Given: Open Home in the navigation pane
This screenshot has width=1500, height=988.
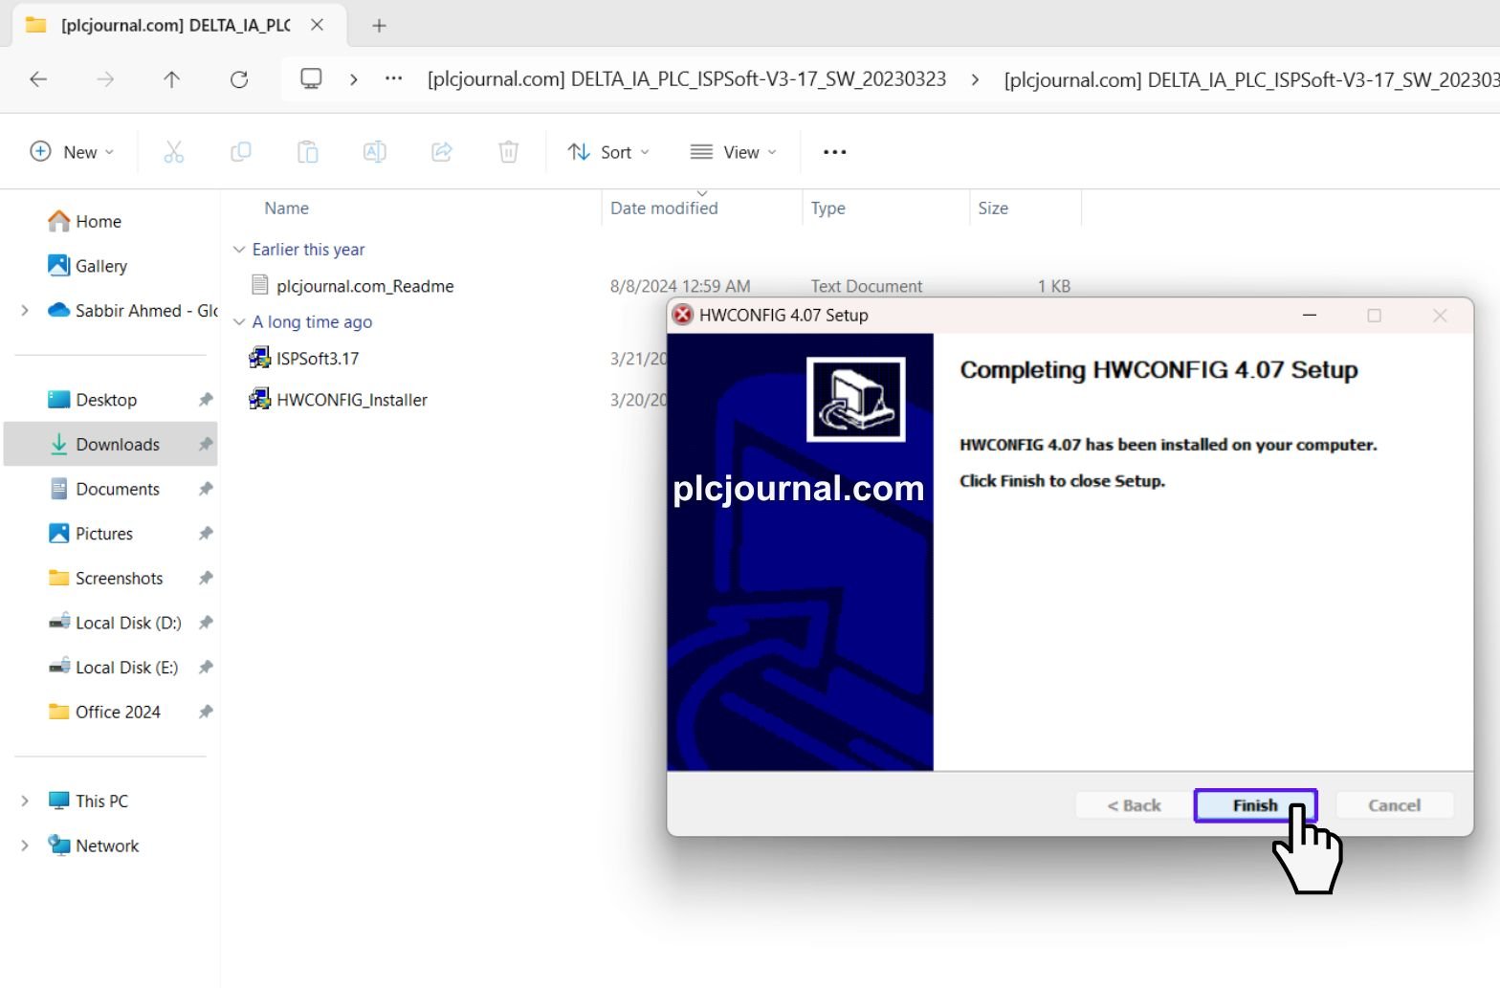Looking at the screenshot, I should pos(98,221).
